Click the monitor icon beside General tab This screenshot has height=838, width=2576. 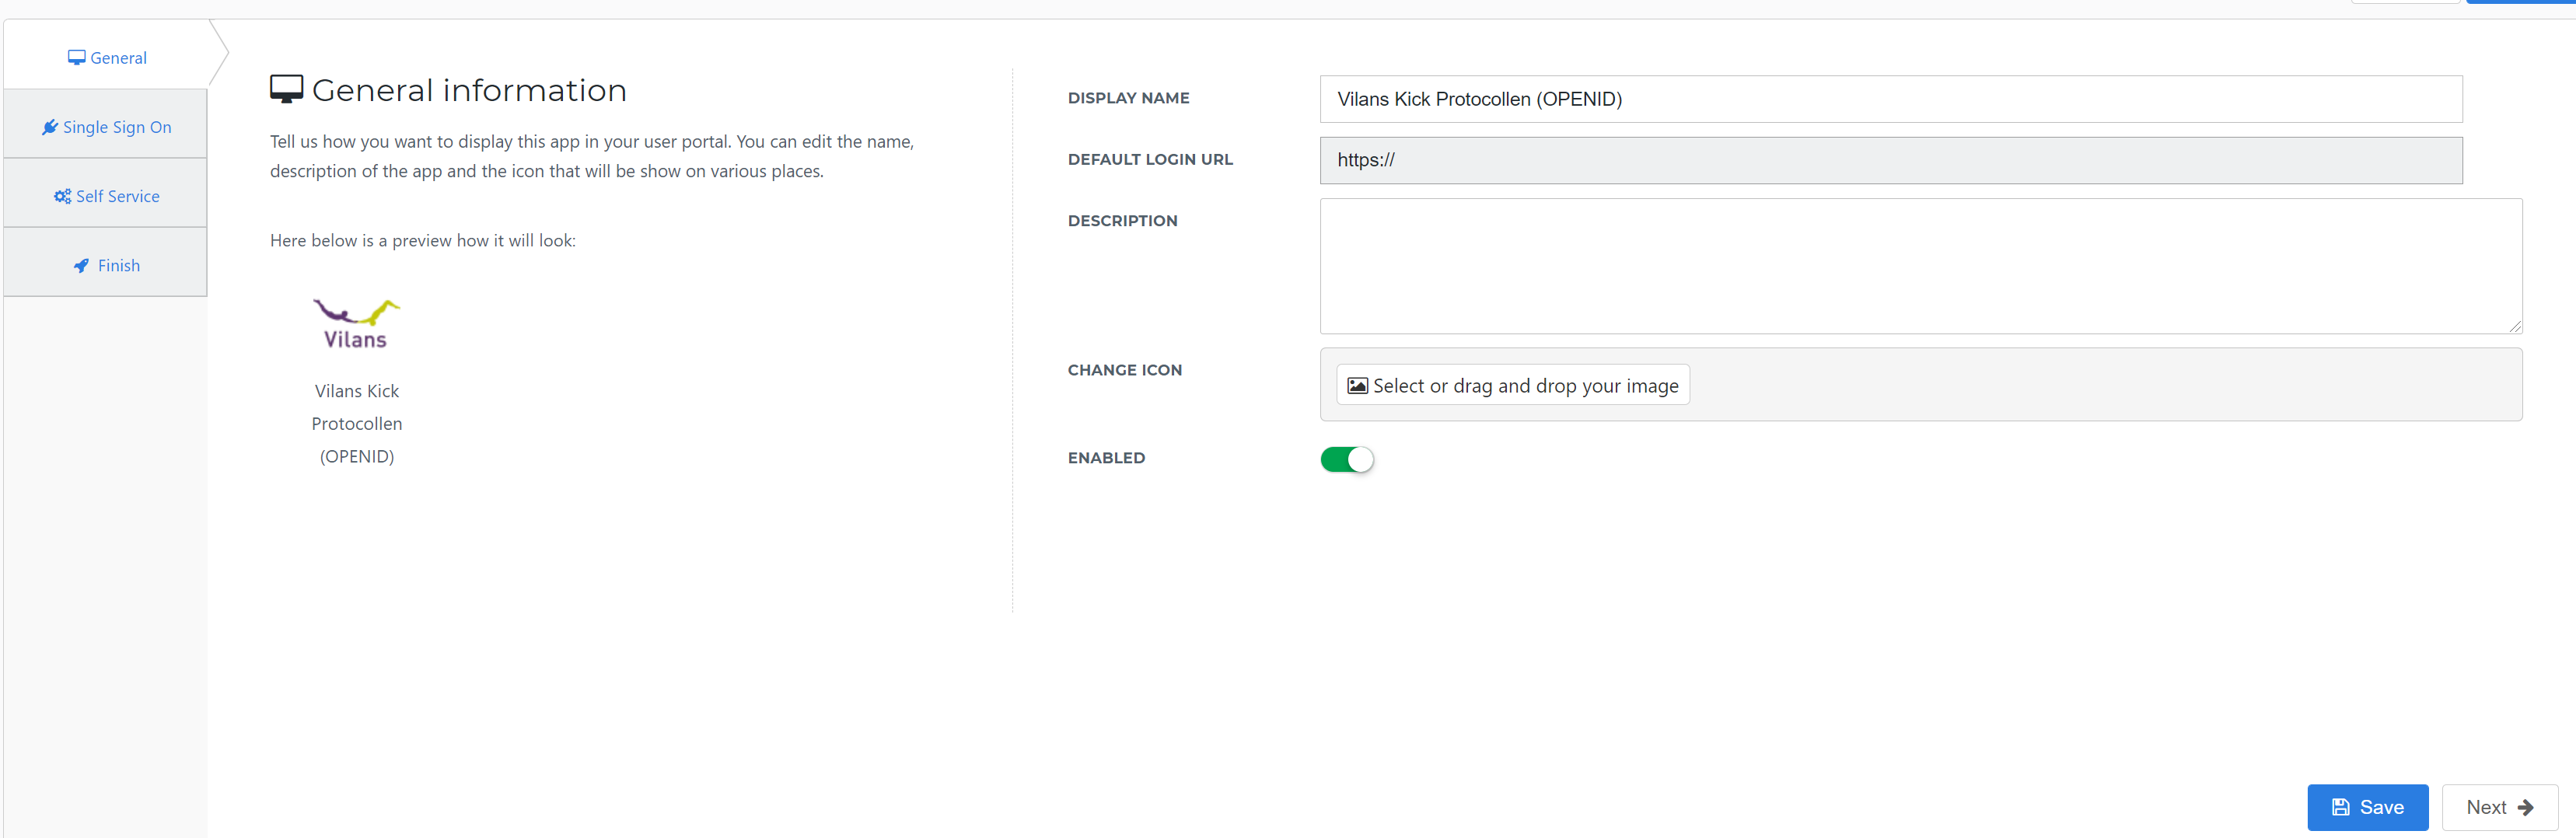(76, 58)
